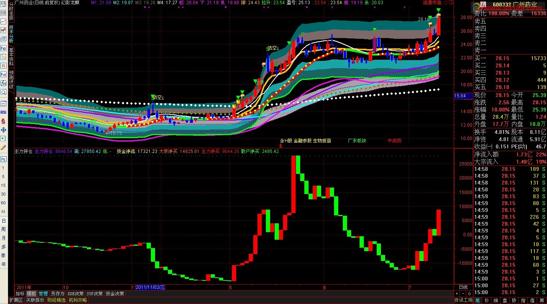This screenshot has width=547, height=304.
Task: Select the RSI indicator icon
Action: tap(3, 112)
